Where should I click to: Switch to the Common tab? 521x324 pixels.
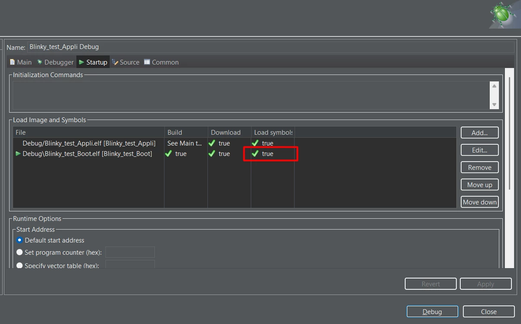161,62
